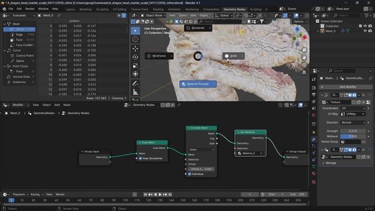Select the Move tool in viewport toolbar
This screenshot has height=211, width=375.
[135, 49]
